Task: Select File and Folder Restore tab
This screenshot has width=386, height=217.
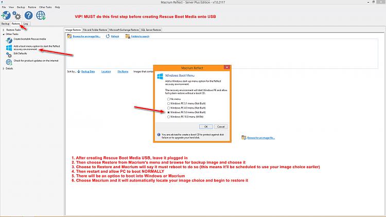Action: click(x=95, y=30)
